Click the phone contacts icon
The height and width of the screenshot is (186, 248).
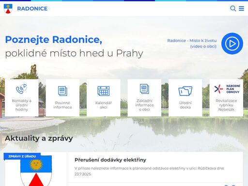pyautogui.click(x=22, y=89)
